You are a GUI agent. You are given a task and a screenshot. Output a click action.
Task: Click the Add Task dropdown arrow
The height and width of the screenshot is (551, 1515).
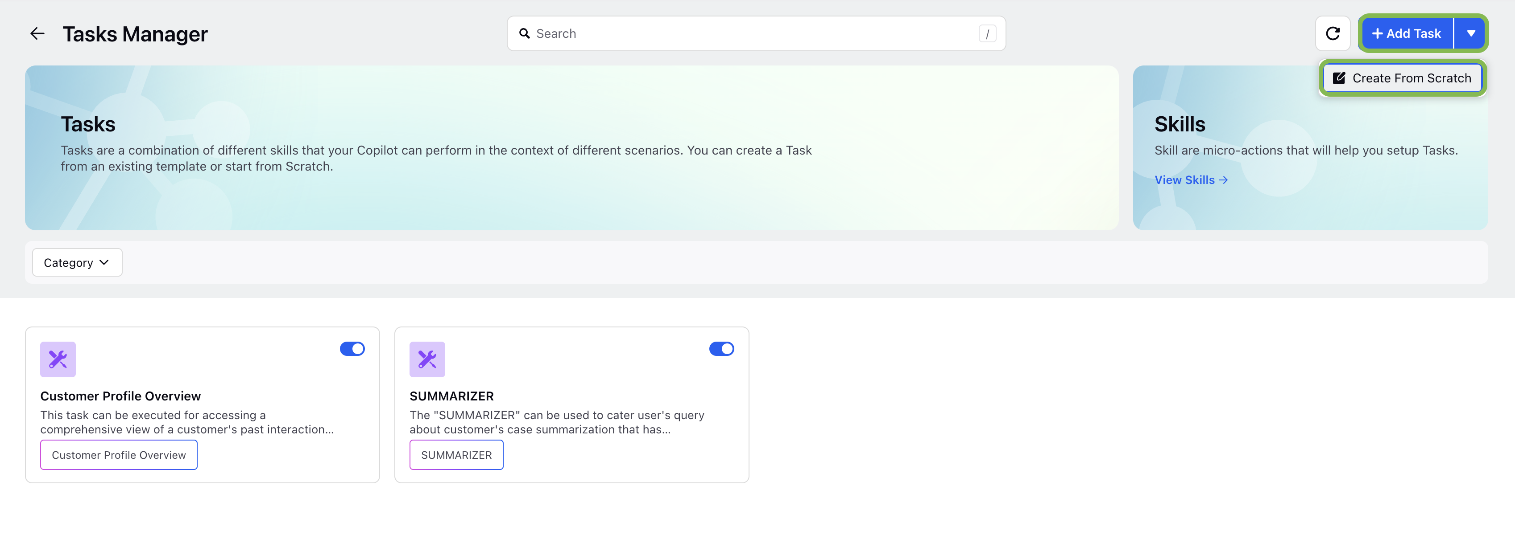click(x=1470, y=33)
